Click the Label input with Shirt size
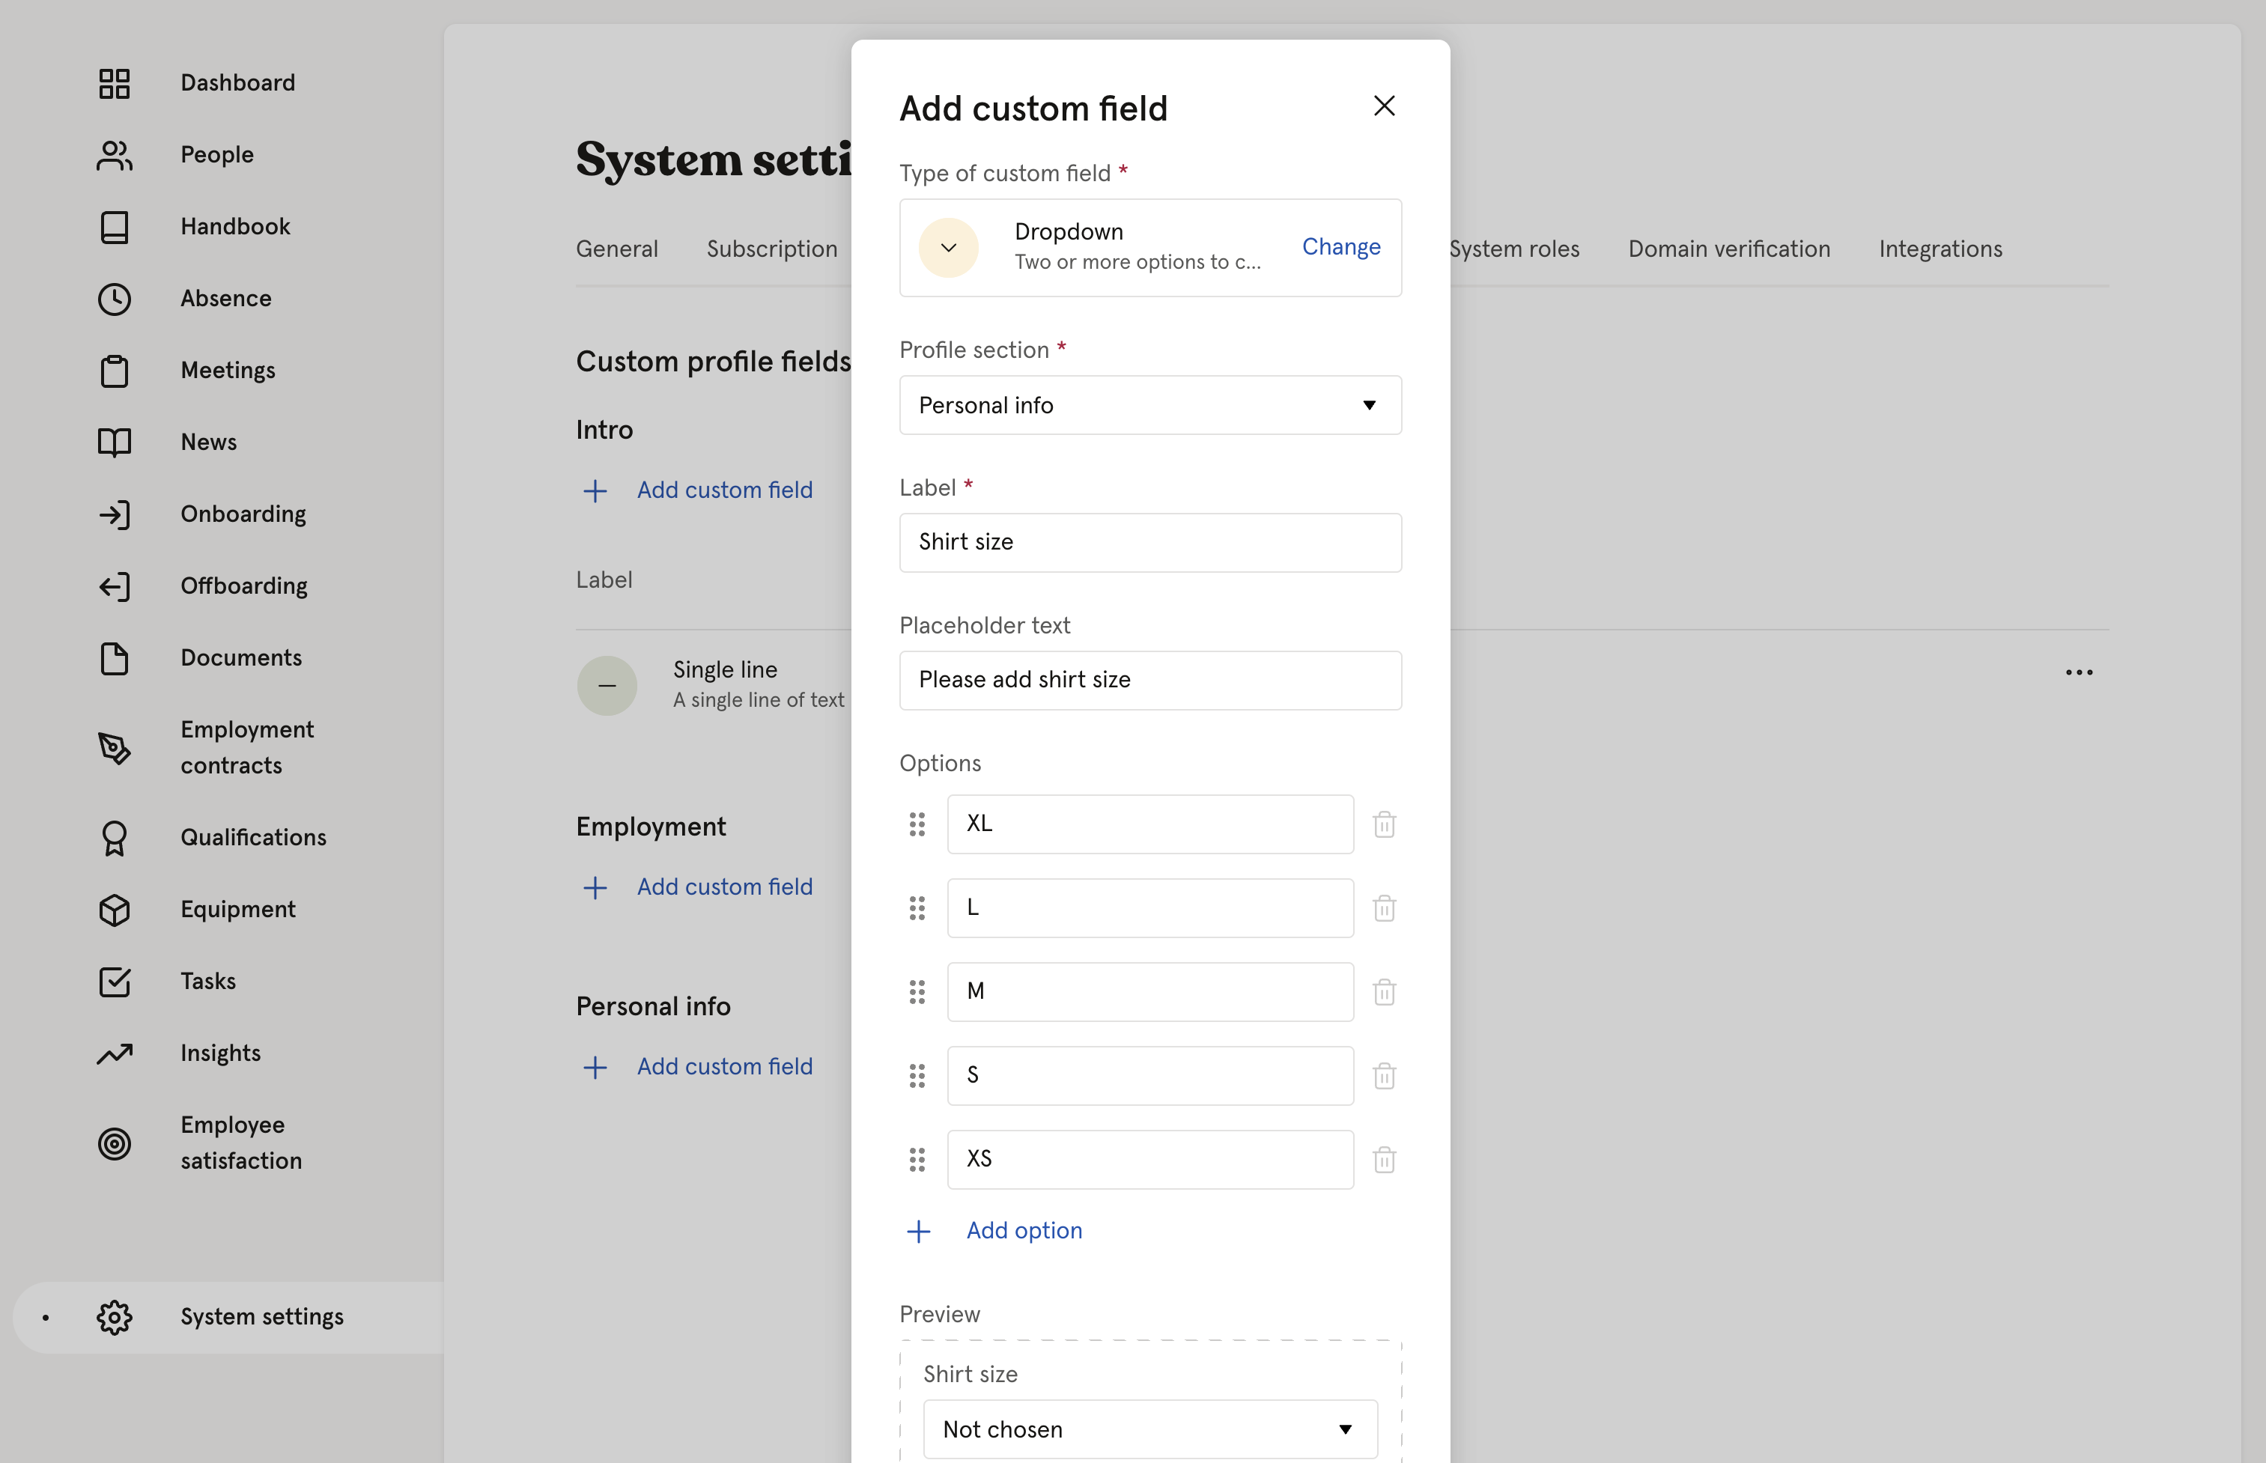 (x=1150, y=543)
